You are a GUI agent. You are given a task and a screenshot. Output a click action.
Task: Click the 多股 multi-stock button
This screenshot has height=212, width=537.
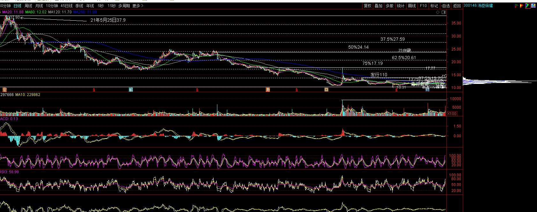[x=389, y=6]
